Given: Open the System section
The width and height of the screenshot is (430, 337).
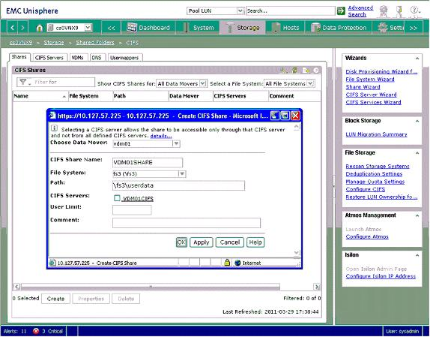Looking at the screenshot, I should (198, 28).
